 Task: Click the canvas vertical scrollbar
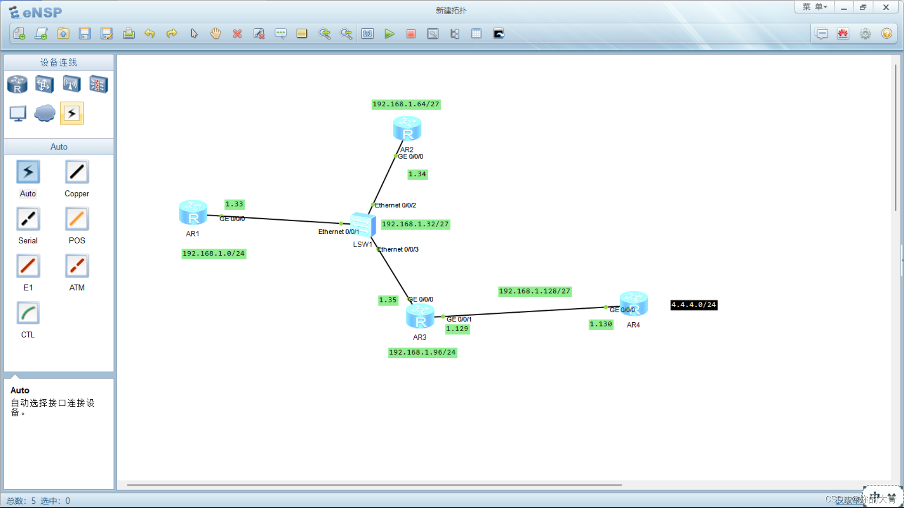tap(896, 137)
